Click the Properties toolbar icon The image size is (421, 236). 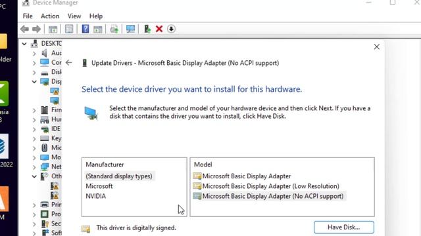[69, 29]
